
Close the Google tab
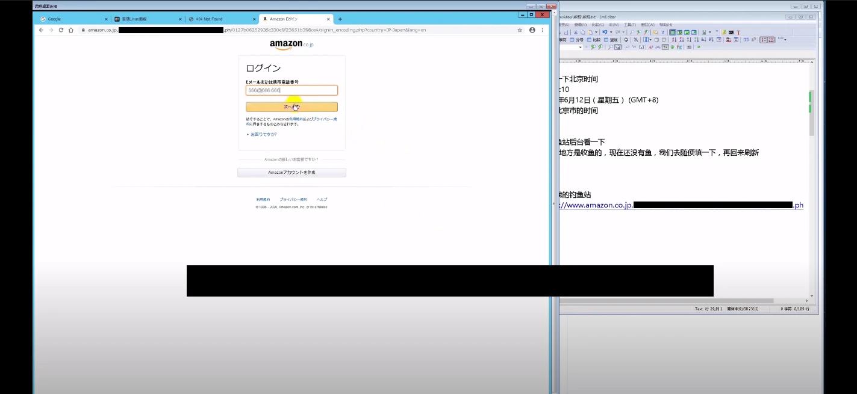[x=106, y=19]
